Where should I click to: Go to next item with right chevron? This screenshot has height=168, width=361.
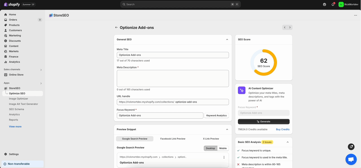[x=290, y=27]
